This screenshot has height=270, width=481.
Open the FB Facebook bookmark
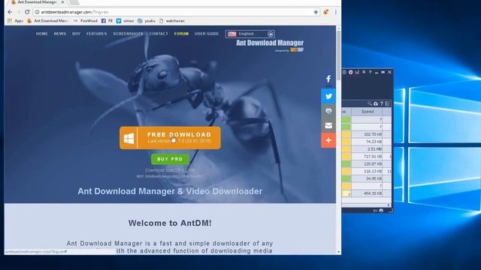pyautogui.click(x=107, y=21)
